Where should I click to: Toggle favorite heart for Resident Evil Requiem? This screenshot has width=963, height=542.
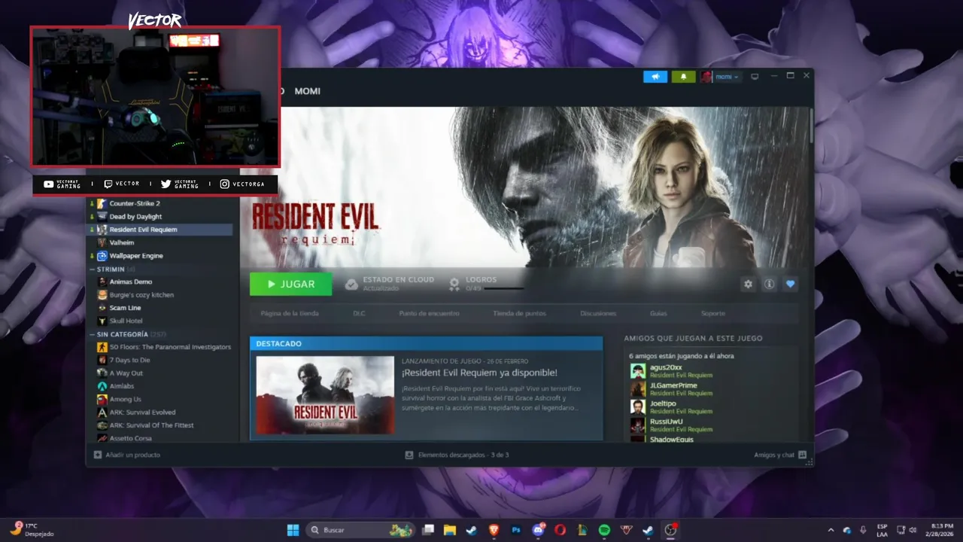tap(790, 285)
